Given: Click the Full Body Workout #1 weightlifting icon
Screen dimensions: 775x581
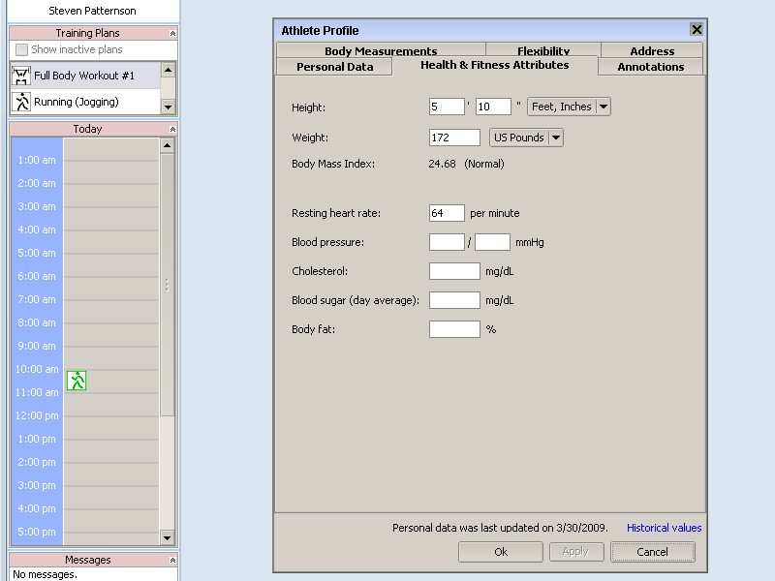Looking at the screenshot, I should point(21,76).
